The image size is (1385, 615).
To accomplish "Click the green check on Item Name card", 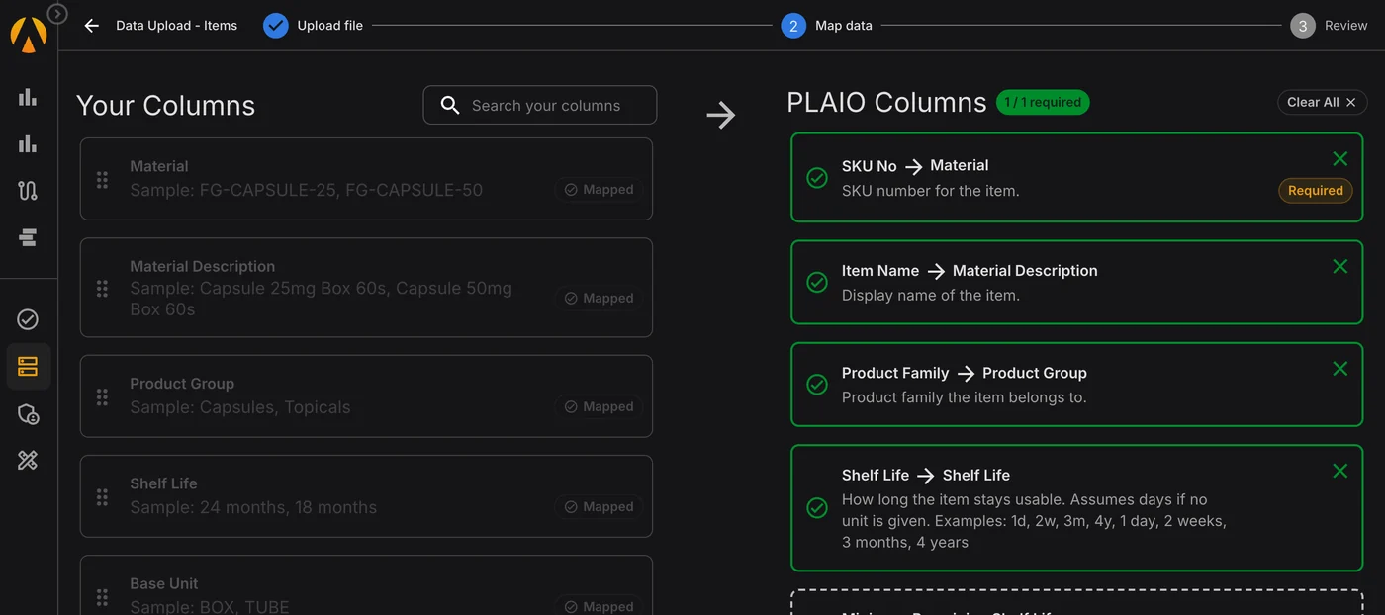I will point(817,283).
